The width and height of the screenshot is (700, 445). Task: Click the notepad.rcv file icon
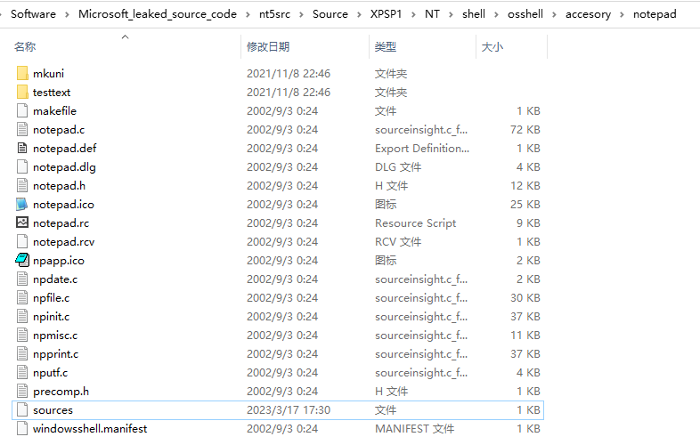(x=22, y=241)
